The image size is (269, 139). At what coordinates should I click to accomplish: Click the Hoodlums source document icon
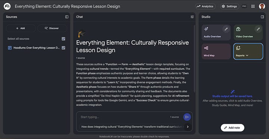coord(10,48)
